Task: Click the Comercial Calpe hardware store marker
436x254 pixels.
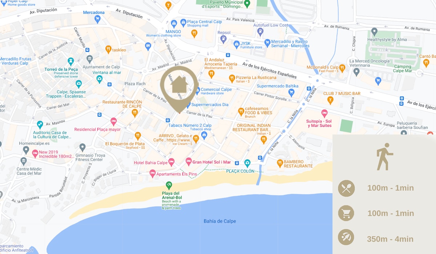Action: click(198, 89)
